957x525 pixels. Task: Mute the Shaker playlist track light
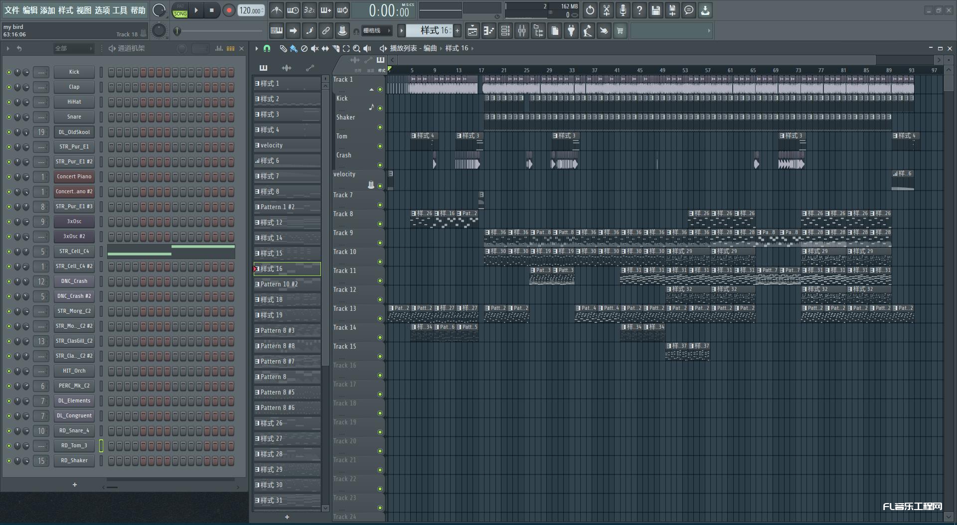[380, 128]
